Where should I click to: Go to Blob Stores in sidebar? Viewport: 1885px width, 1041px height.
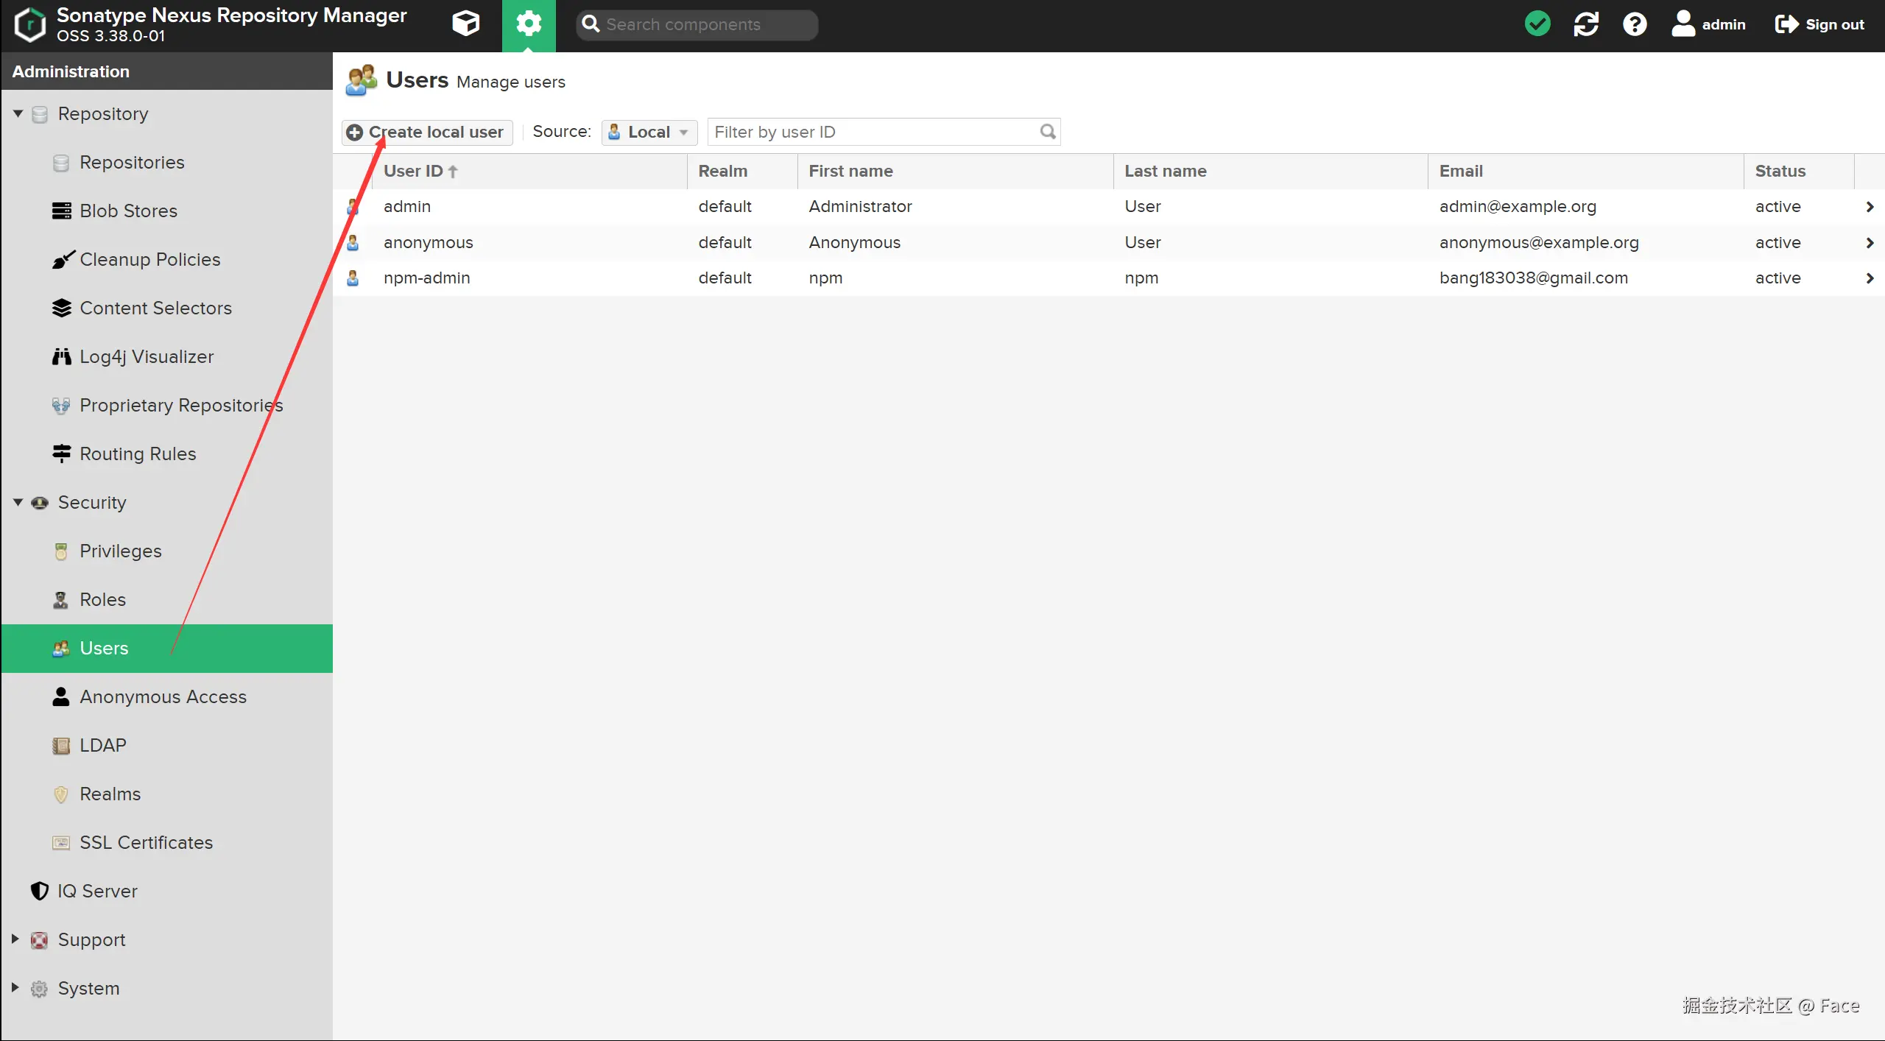point(128,211)
